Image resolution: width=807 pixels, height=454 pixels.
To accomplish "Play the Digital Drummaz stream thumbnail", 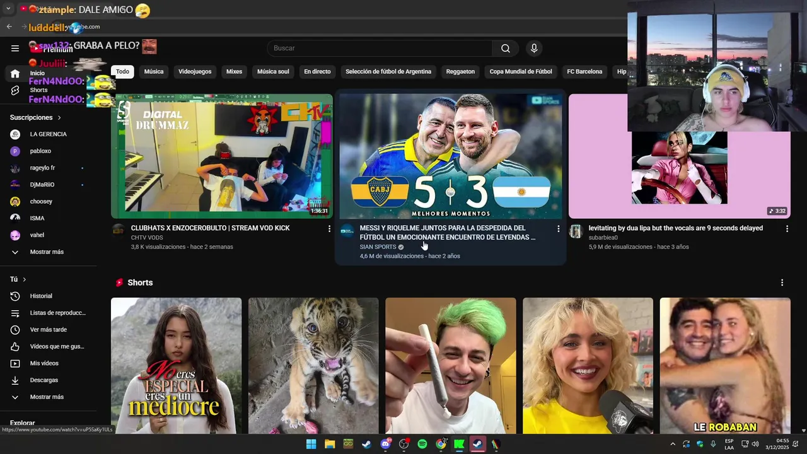I will pyautogui.click(x=222, y=156).
